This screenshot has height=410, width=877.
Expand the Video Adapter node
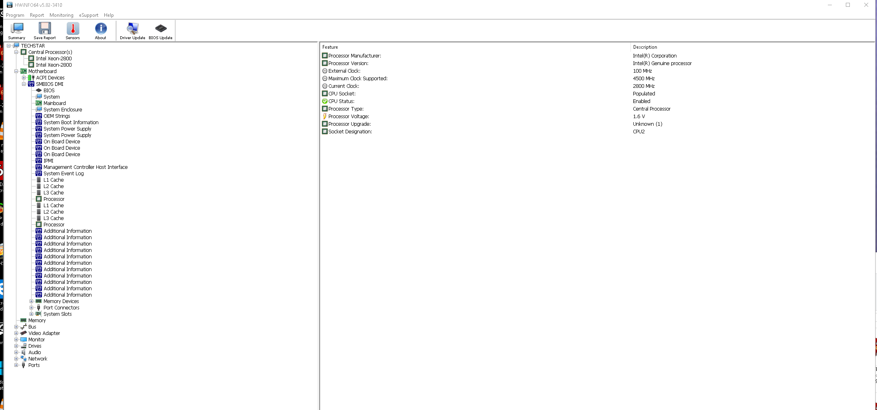tap(16, 333)
